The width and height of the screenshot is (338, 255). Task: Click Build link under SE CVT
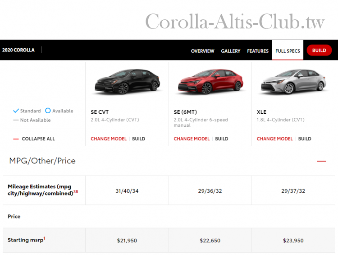pyautogui.click(x=138, y=139)
